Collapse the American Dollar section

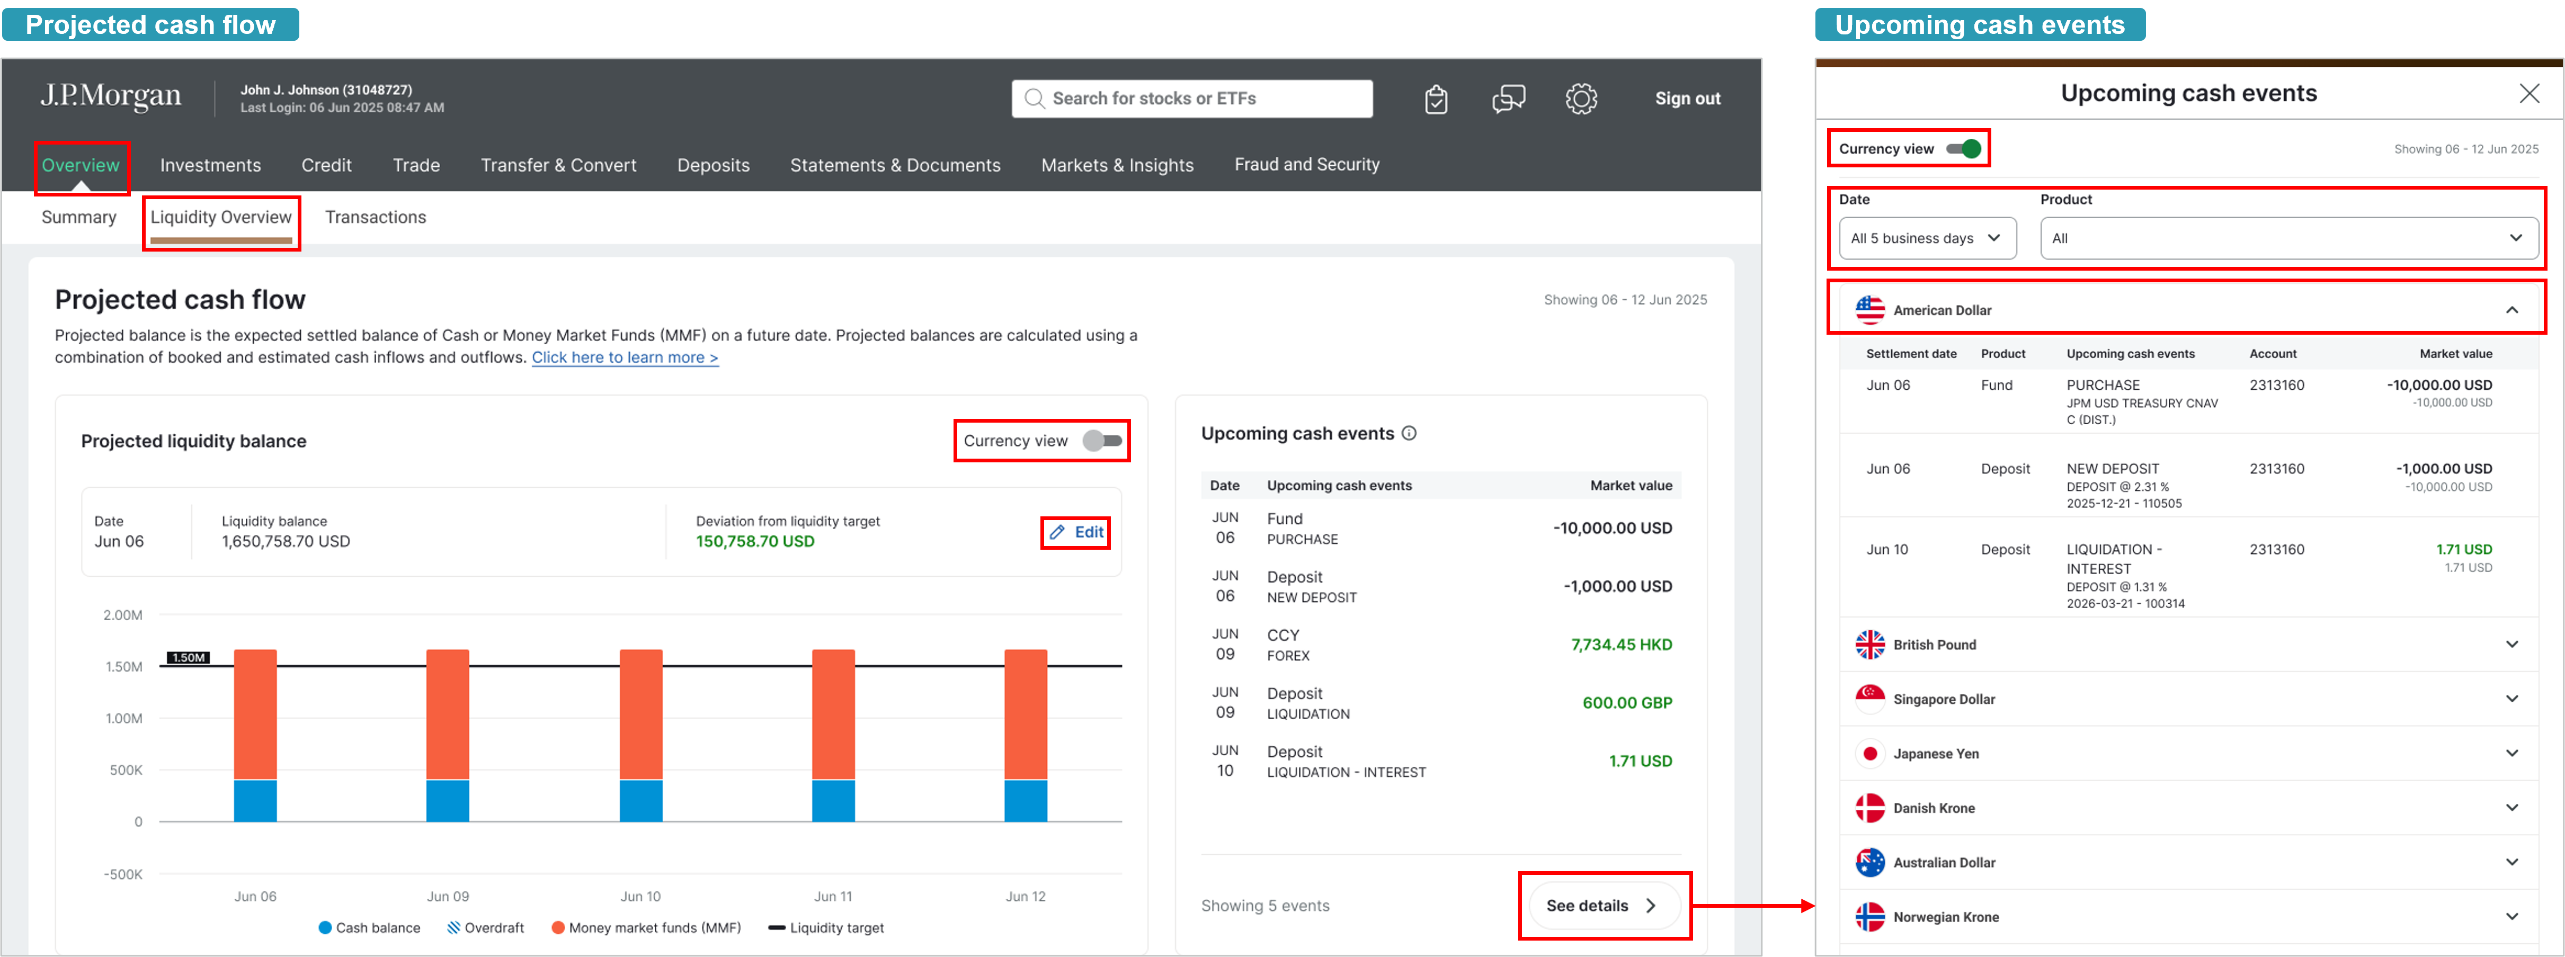click(x=2511, y=310)
